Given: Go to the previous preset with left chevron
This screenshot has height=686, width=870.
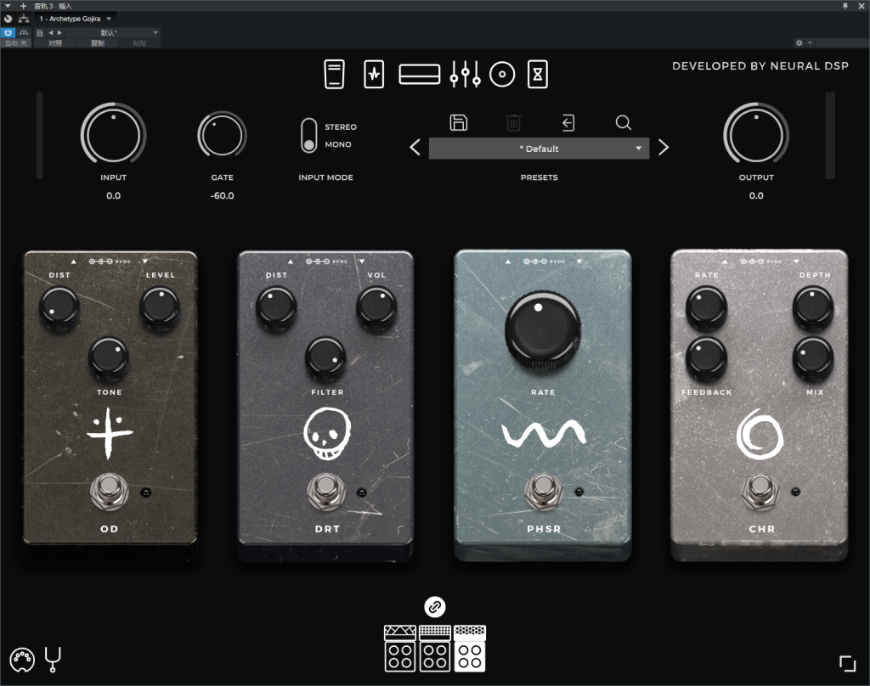Looking at the screenshot, I should click(415, 148).
